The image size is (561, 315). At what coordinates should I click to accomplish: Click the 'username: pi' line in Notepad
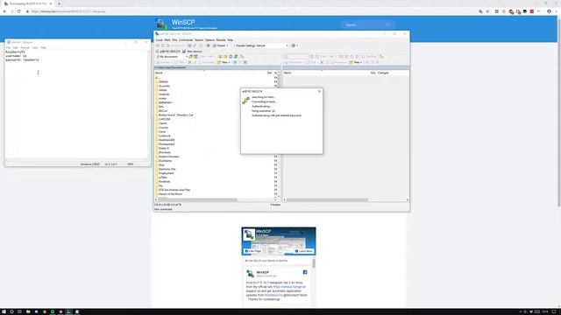coord(16,56)
